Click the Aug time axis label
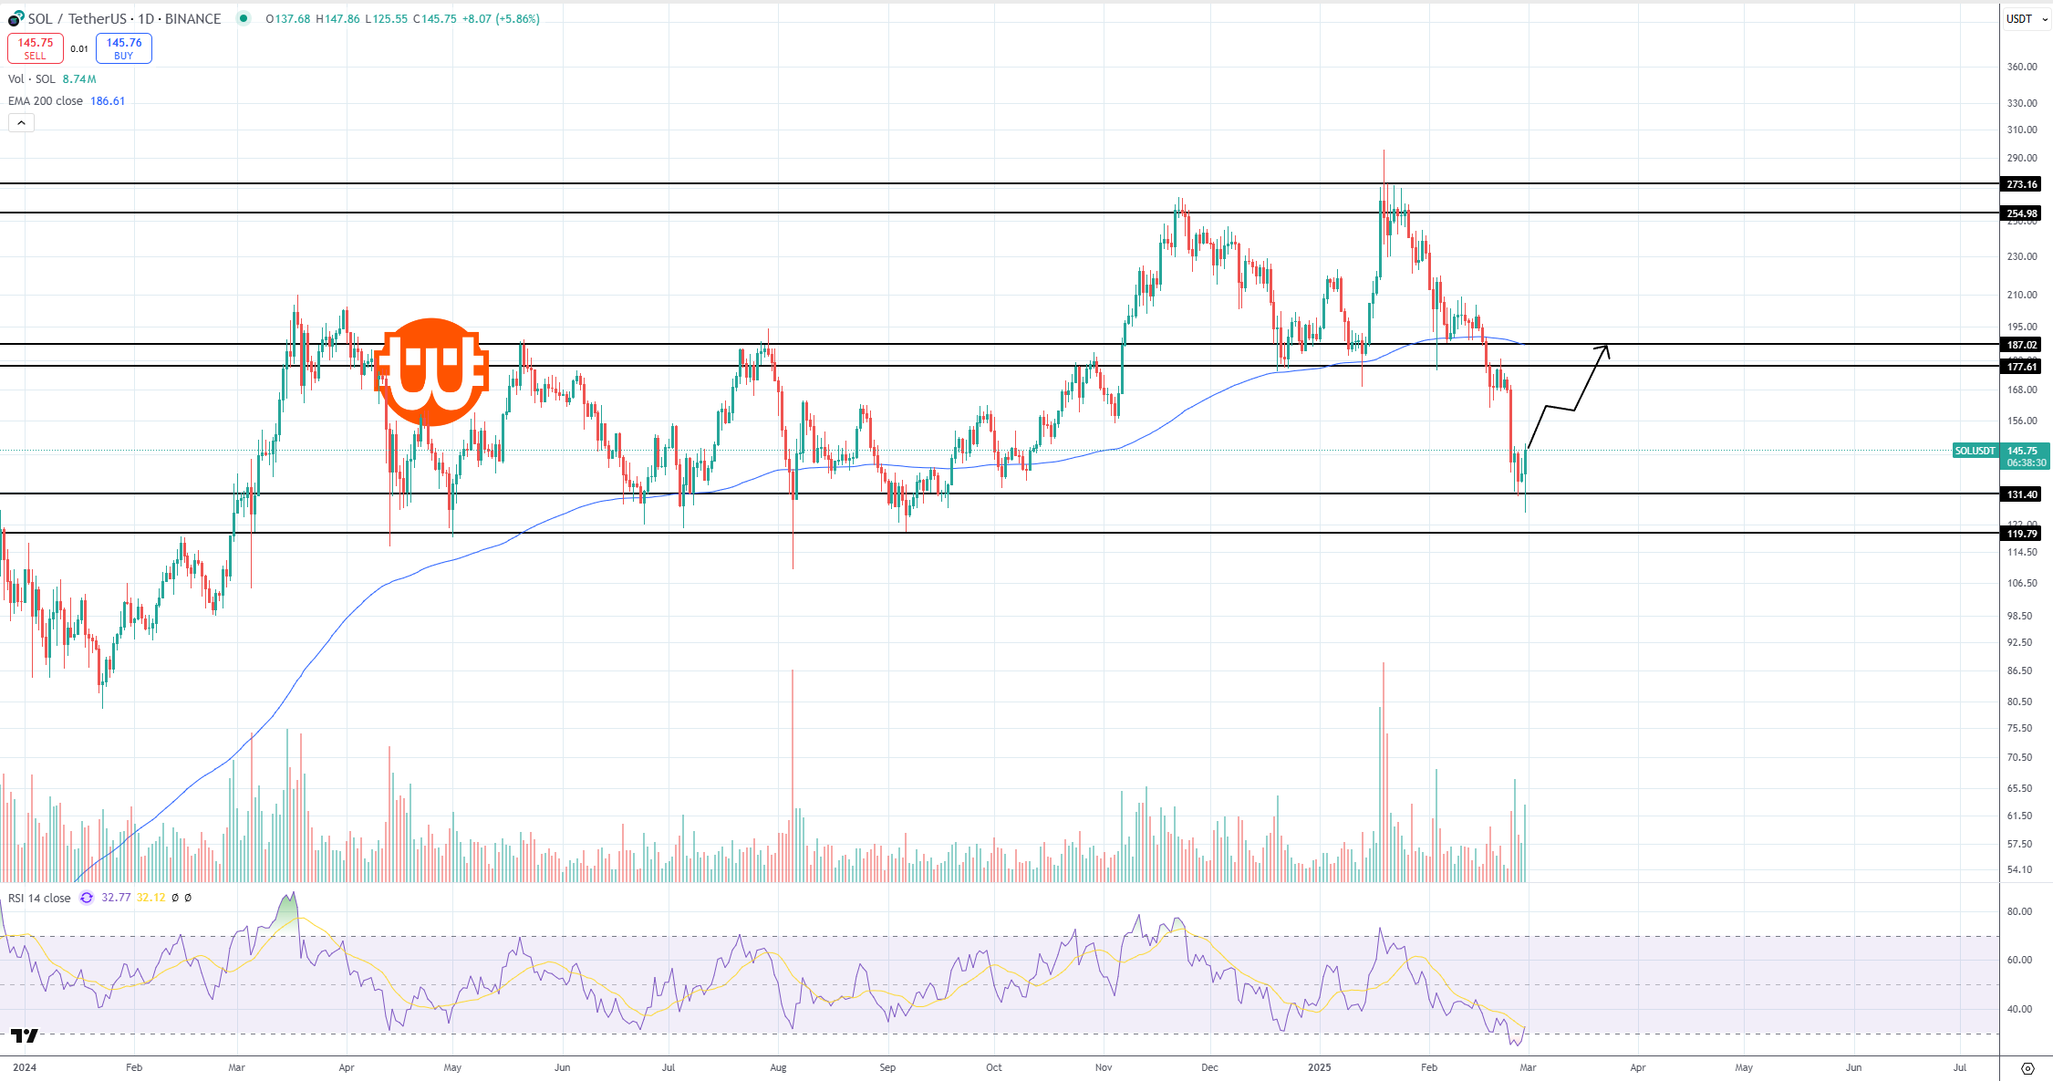This screenshot has height=1081, width=2053. [778, 1067]
